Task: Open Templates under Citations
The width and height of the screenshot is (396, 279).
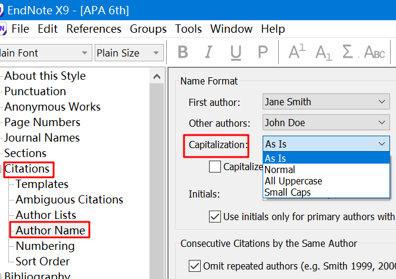Action: (x=42, y=184)
